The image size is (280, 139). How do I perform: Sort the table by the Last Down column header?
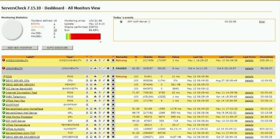point(226,57)
